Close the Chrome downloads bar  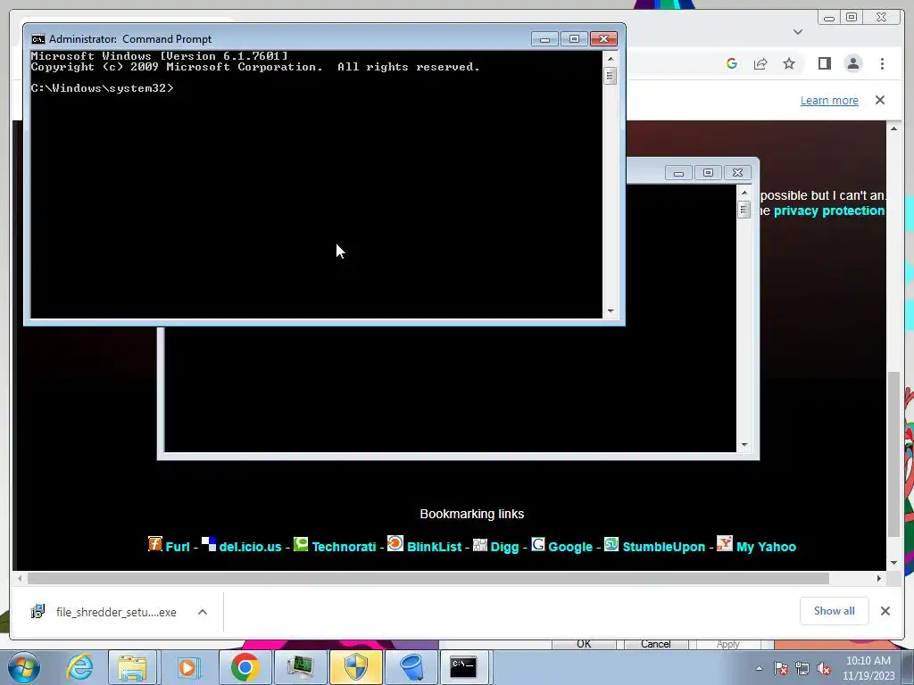coord(885,611)
